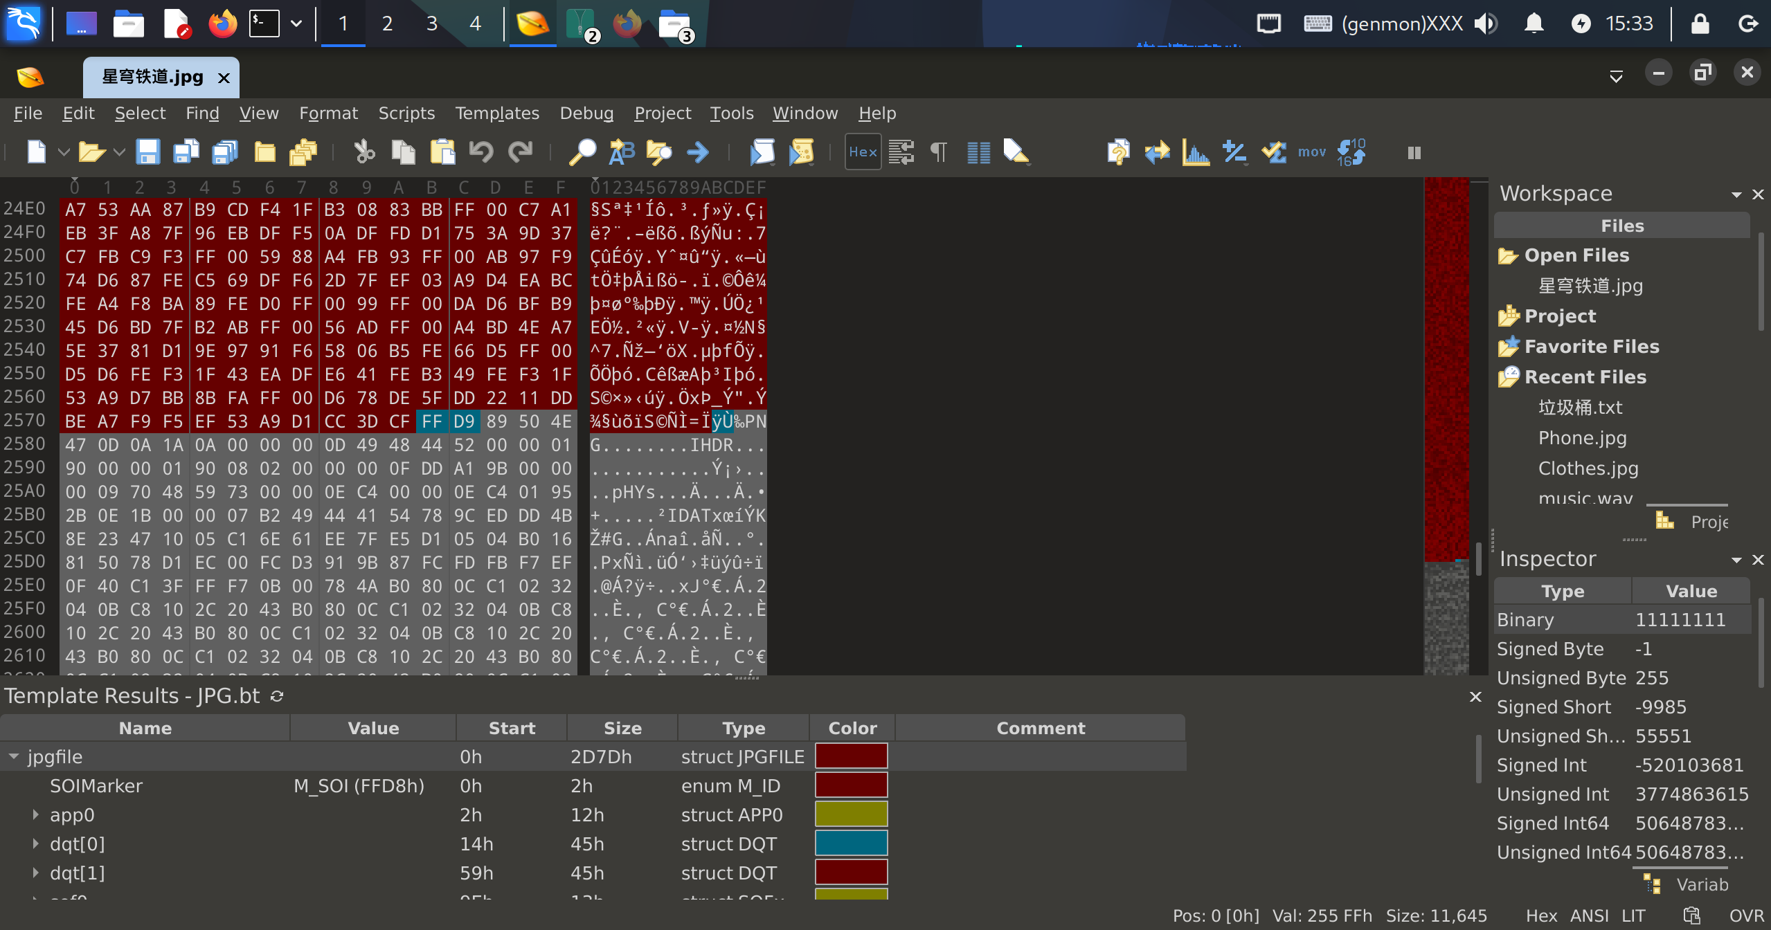The height and width of the screenshot is (930, 1771).
Task: Toggle OVR insert mode in status bar
Action: pyautogui.click(x=1746, y=915)
